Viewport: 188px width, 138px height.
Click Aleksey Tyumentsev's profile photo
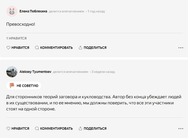(12, 72)
